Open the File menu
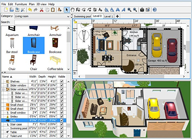Viewport: 192px width, 139px height. coord(4,4)
